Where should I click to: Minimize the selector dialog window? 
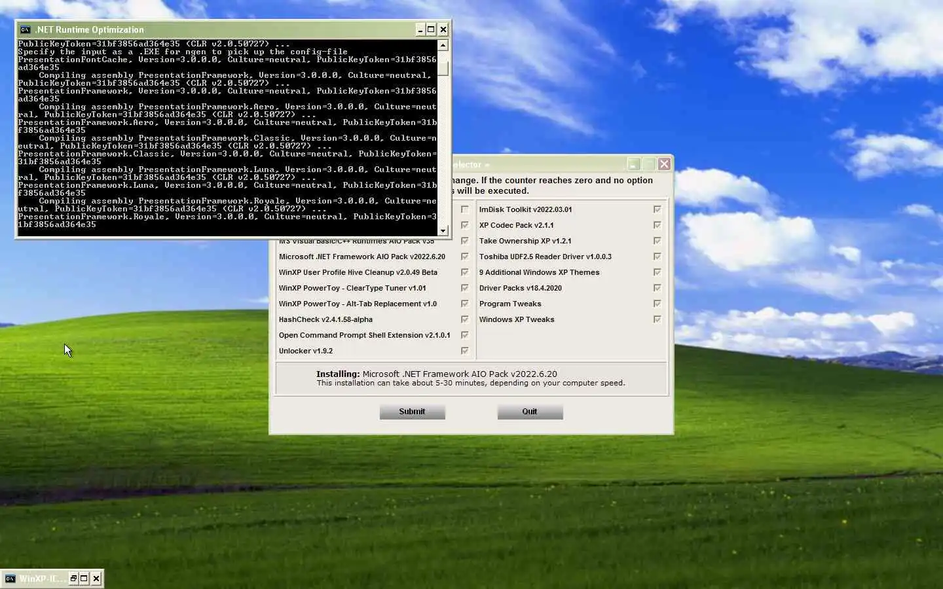point(634,164)
